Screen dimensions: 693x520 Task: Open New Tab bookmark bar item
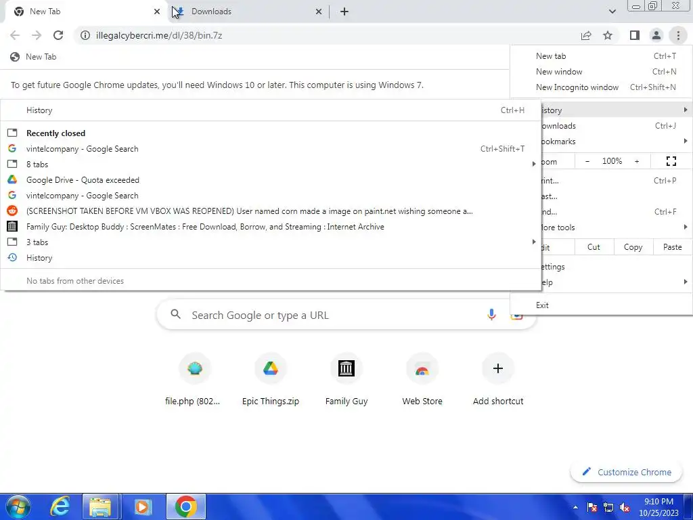pos(34,57)
